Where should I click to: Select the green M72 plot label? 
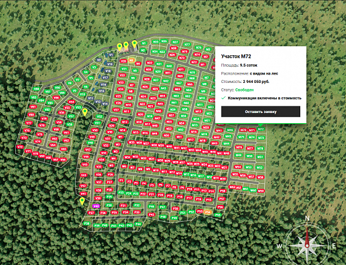tap(261, 129)
